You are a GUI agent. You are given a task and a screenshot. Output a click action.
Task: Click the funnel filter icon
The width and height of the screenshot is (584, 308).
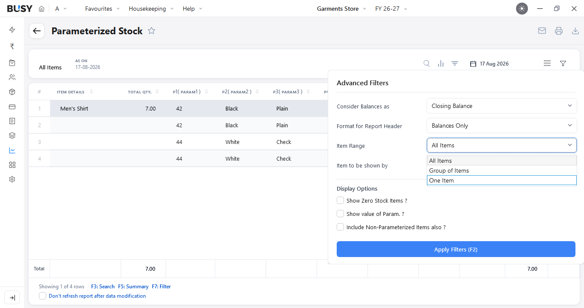(563, 63)
